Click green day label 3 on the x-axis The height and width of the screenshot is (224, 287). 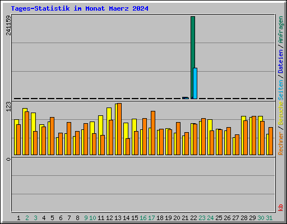tap(35, 218)
